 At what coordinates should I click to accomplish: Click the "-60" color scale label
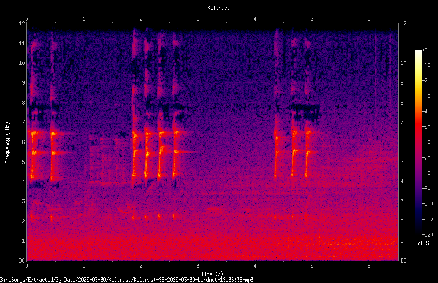(426, 142)
